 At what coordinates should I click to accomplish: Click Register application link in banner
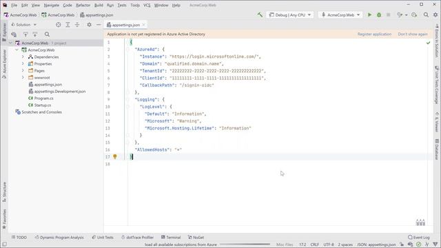point(374,34)
